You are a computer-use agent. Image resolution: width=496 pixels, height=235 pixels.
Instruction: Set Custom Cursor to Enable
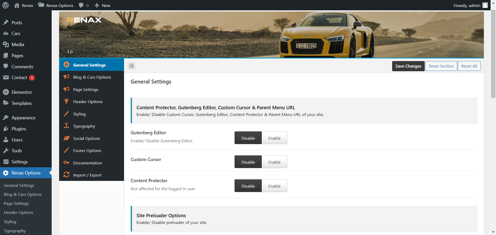pyautogui.click(x=274, y=162)
